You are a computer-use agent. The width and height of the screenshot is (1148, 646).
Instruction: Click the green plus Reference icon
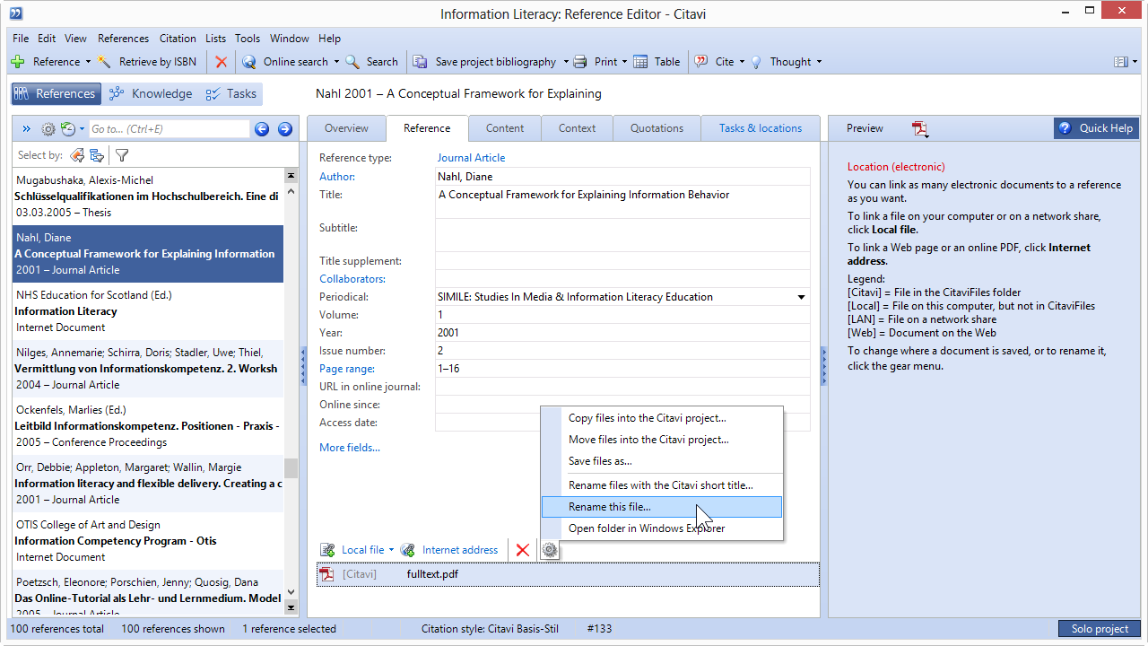17,62
